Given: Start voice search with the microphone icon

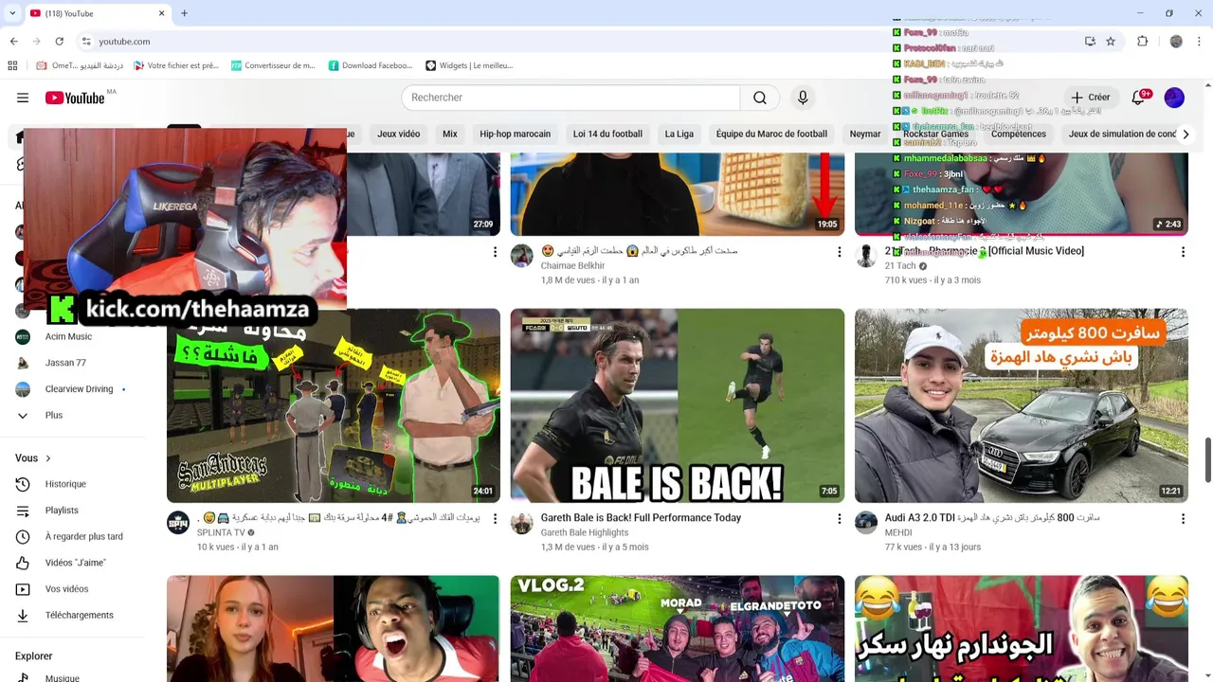Looking at the screenshot, I should (x=803, y=98).
